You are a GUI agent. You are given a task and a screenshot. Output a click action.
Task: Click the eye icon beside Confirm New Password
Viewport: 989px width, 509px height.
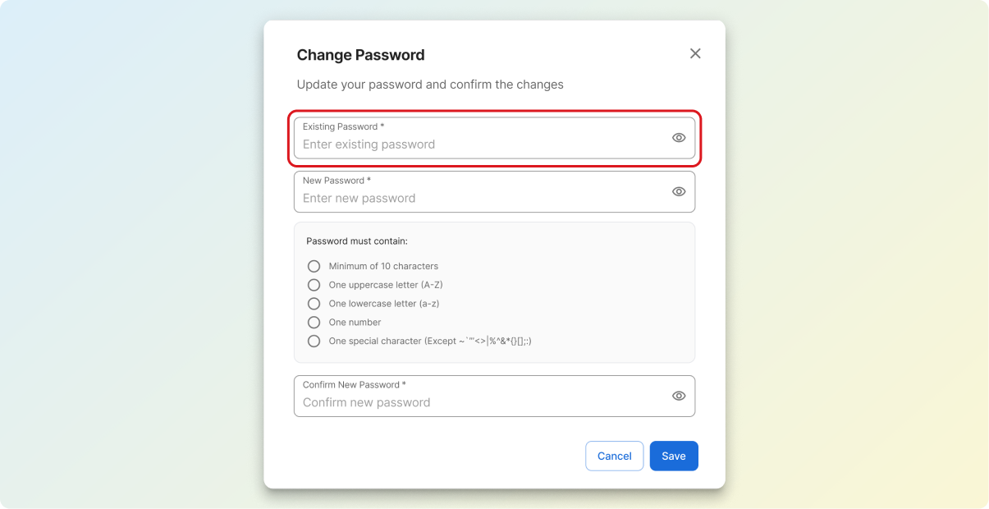click(678, 396)
